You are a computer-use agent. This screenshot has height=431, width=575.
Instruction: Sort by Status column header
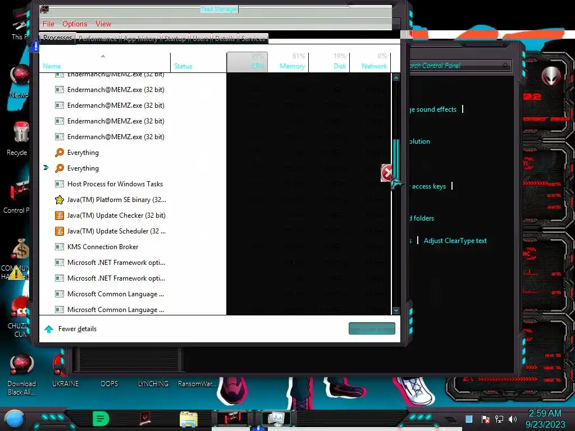point(198,62)
